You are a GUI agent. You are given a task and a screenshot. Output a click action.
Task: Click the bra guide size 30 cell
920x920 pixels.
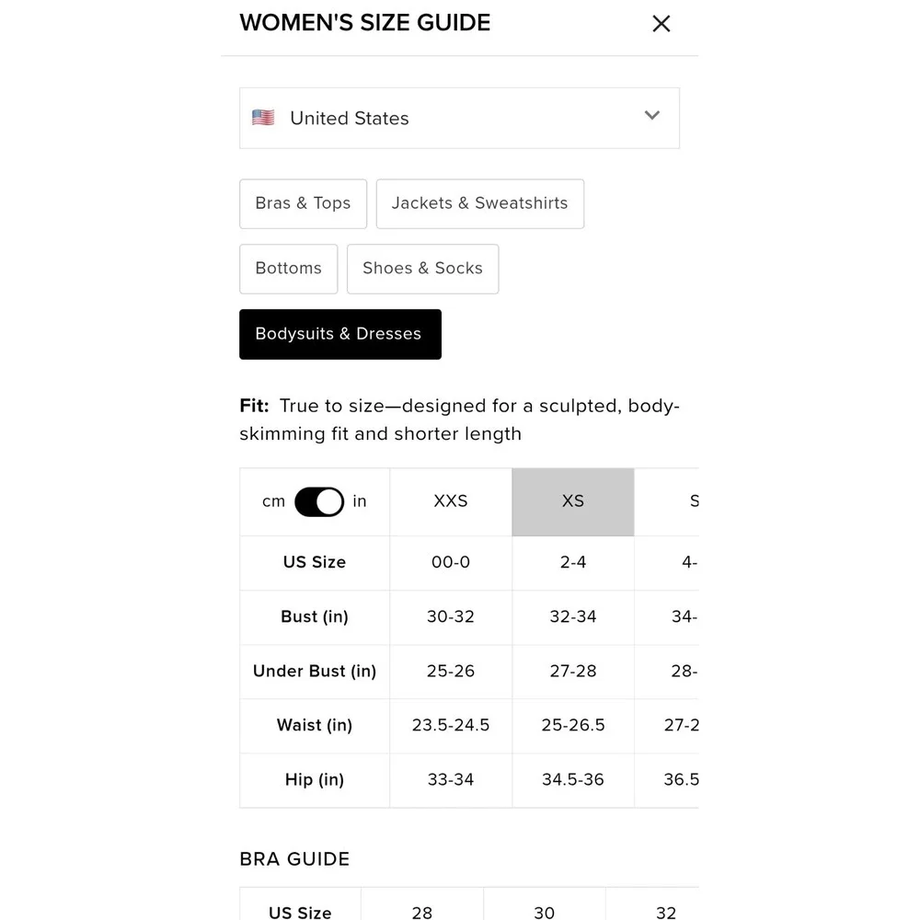(x=544, y=913)
